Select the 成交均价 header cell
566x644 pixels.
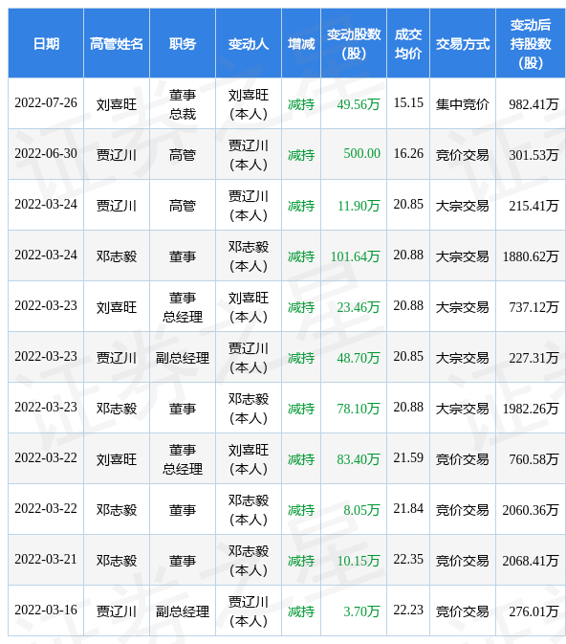coord(408,43)
